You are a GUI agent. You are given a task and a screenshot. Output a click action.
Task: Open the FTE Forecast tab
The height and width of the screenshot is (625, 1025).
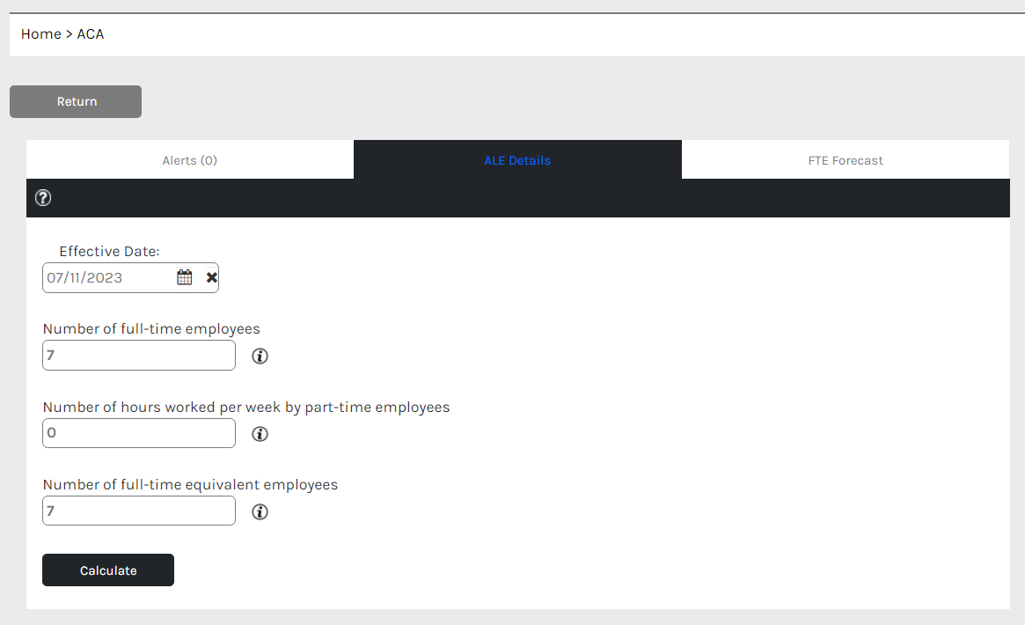(846, 160)
